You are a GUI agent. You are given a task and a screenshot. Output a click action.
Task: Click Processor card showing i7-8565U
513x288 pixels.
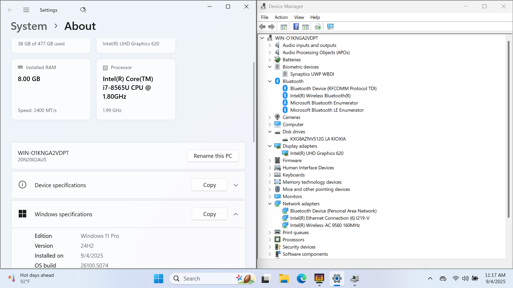pyautogui.click(x=136, y=89)
